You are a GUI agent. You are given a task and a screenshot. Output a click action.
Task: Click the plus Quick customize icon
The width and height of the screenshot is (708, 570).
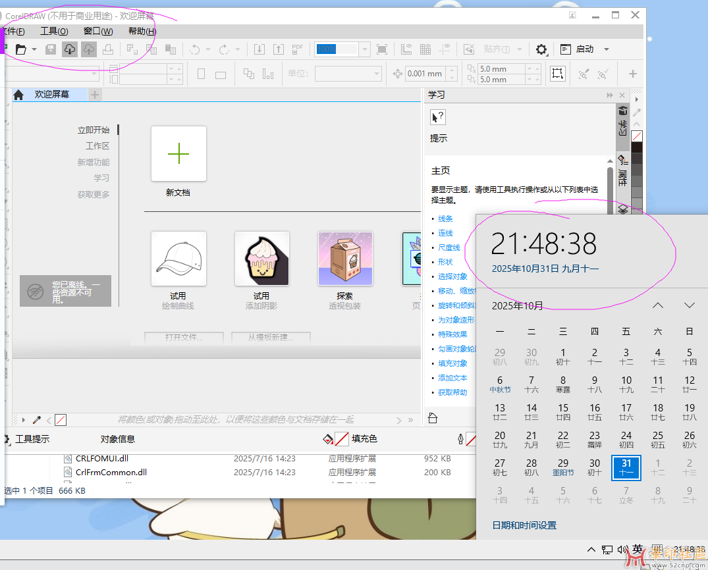[633, 74]
